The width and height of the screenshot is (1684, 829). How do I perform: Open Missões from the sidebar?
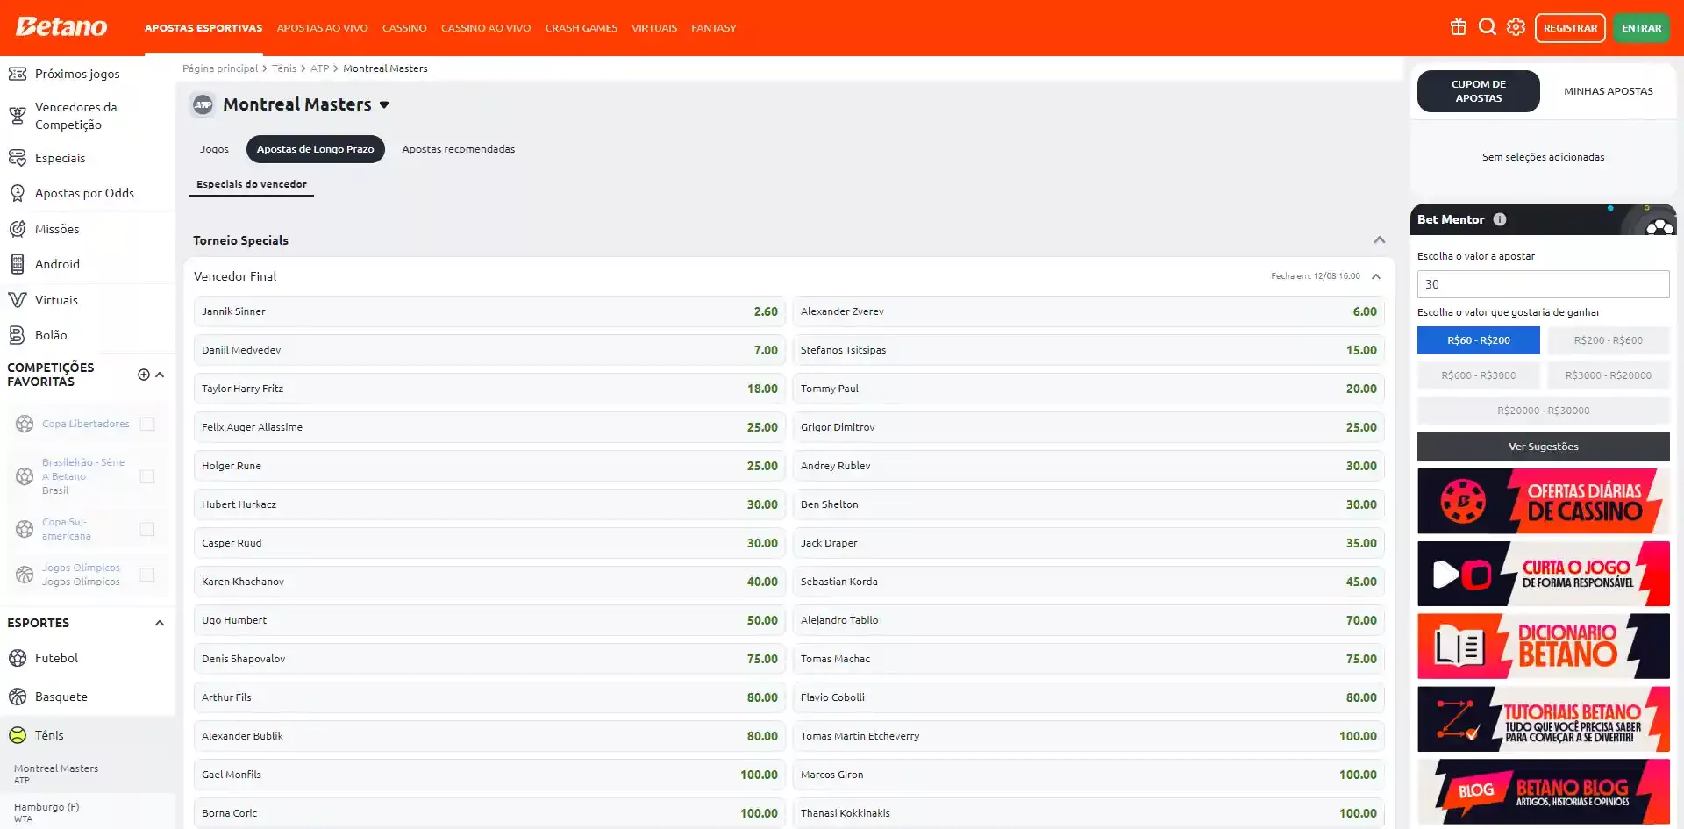[57, 229]
